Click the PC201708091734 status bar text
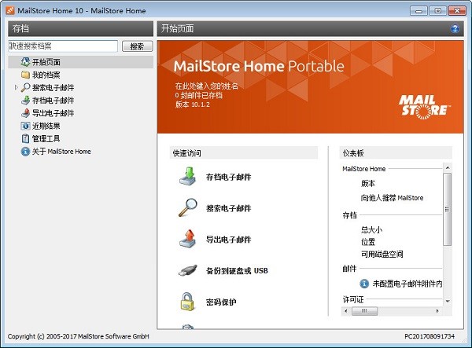472x348 pixels. (x=430, y=336)
